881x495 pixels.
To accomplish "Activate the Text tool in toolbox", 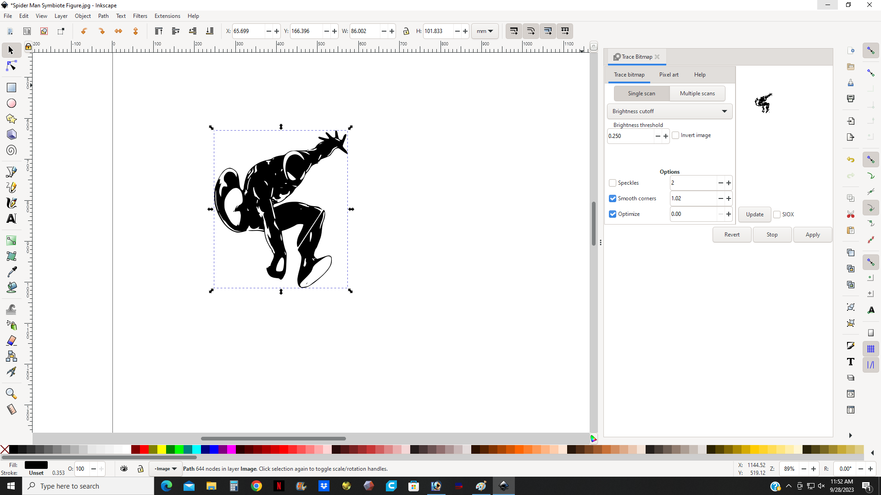I will 11,219.
